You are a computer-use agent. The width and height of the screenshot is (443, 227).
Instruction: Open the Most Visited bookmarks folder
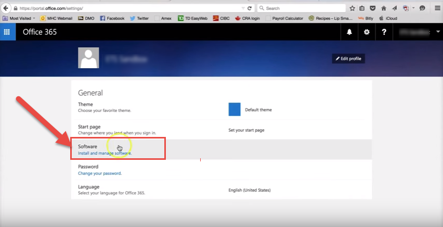point(19,18)
